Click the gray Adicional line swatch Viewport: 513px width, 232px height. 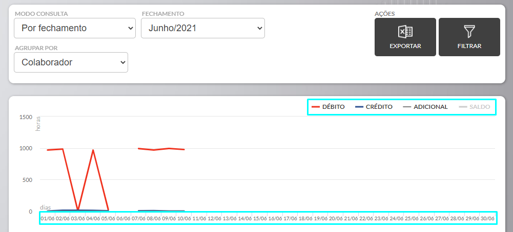tap(407, 107)
